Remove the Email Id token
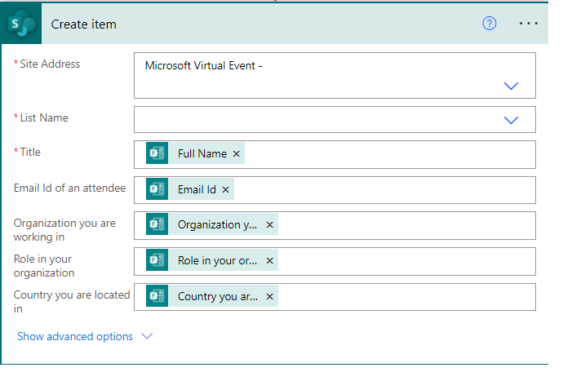The width and height of the screenshot is (572, 372). coord(226,189)
